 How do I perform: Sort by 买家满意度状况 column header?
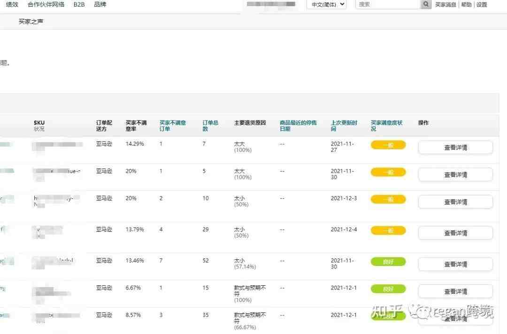[386, 126]
